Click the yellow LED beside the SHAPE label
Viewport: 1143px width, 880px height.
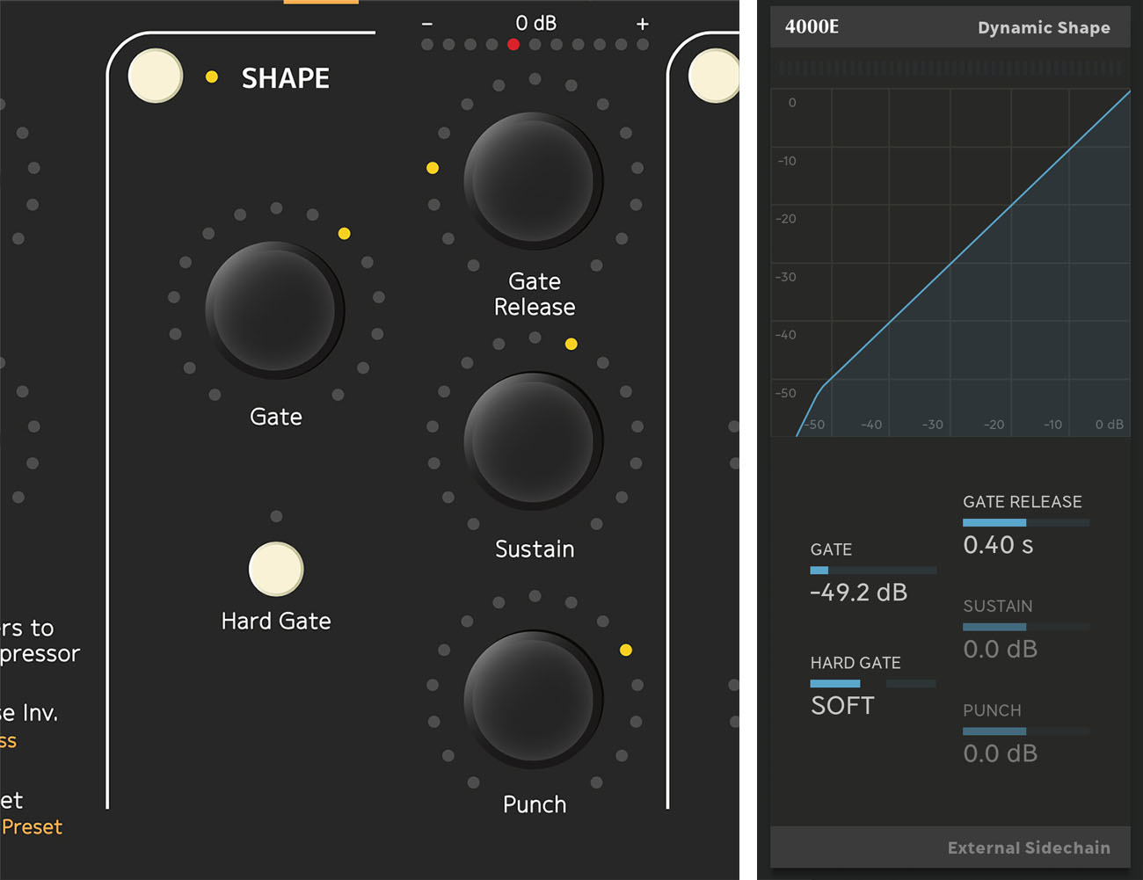(211, 77)
